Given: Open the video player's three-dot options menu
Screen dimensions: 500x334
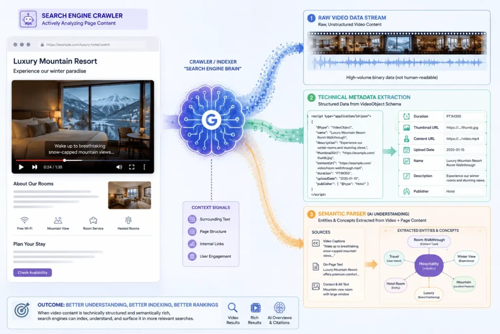Looking at the screenshot, I should pyautogui.click(x=144, y=167).
